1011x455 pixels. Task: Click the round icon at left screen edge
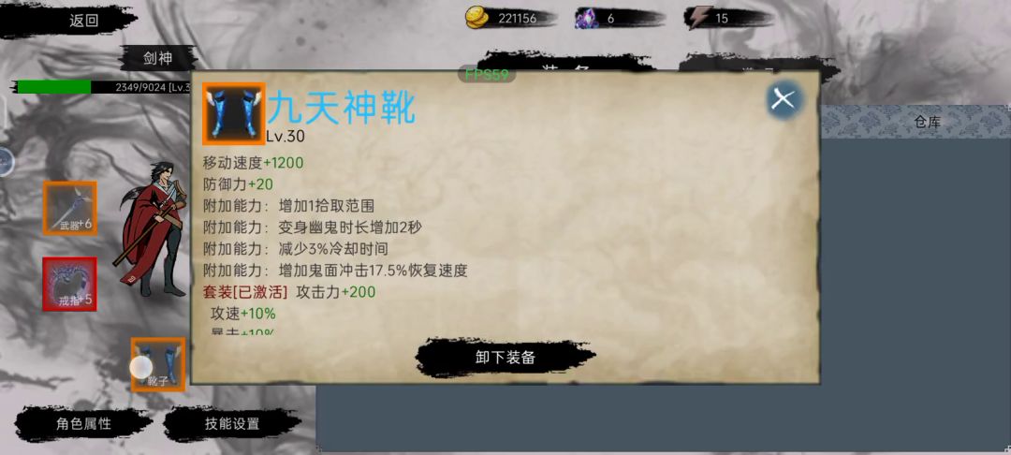point(6,162)
